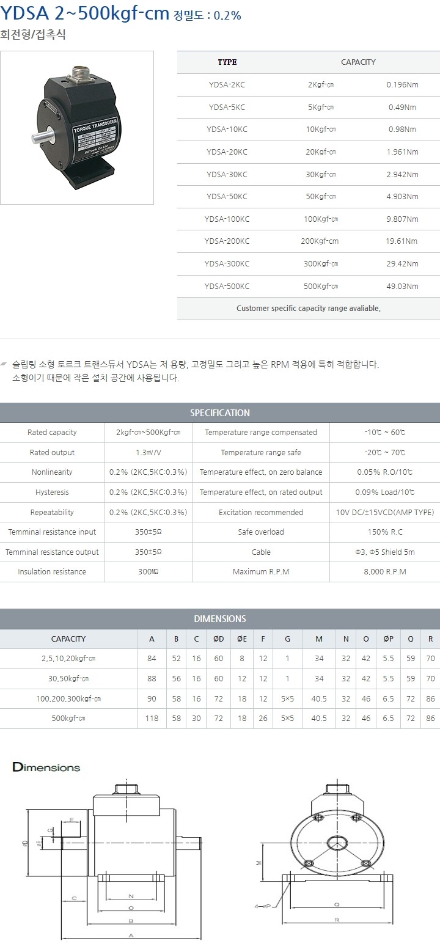Screen dimensions: 440x952
Task: Select the YDSA-5KC type cell
Action: (227, 107)
